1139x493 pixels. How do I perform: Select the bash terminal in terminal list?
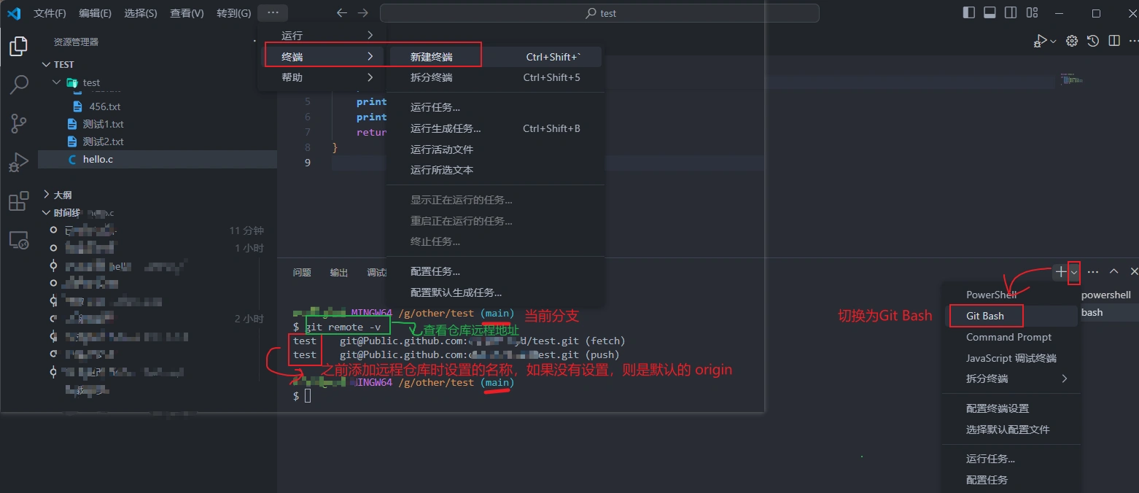point(1108,312)
